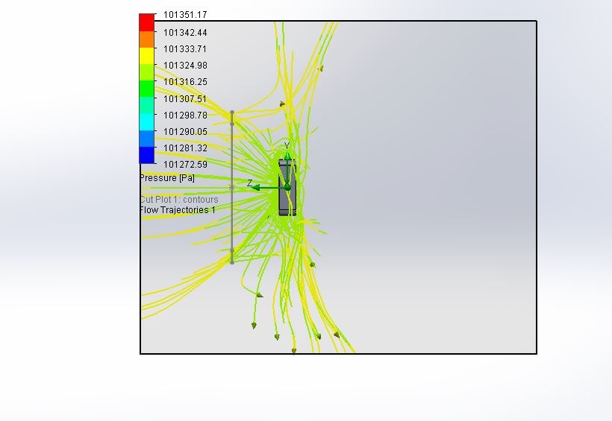This screenshot has height=421, width=612.
Task: Click the cyan segment of pressure legend
Action: tap(147, 121)
